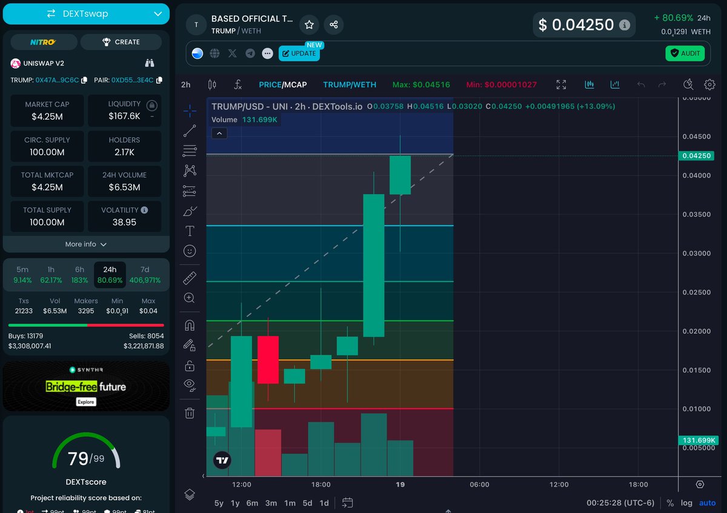Open the fx indicators menu

238,85
